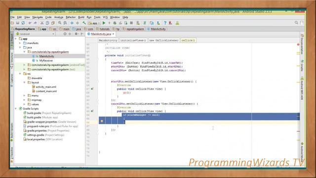
Task: Open the Navigate menu
Action: (x=38, y=17)
